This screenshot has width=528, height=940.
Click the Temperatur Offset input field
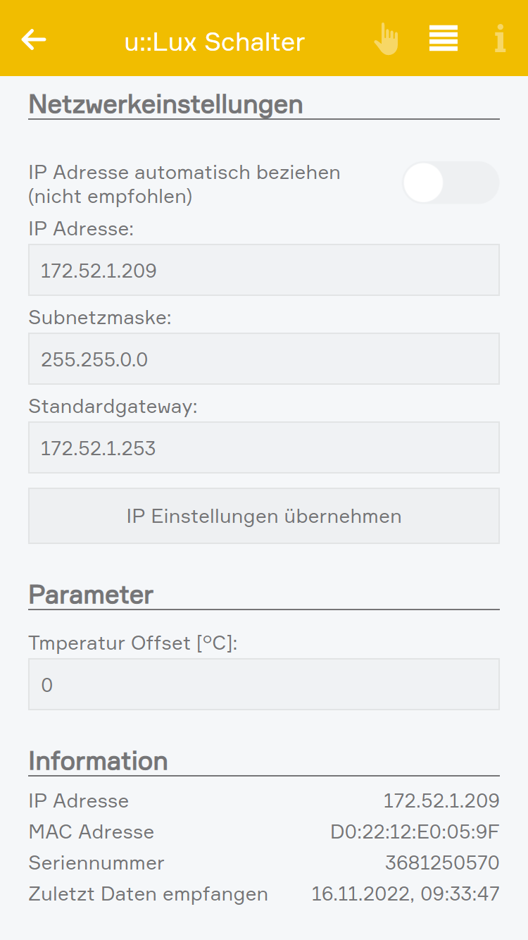[x=264, y=684]
